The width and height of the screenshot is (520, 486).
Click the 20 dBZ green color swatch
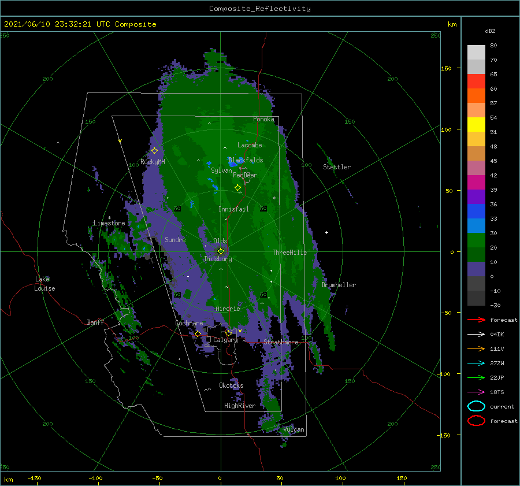click(x=476, y=240)
